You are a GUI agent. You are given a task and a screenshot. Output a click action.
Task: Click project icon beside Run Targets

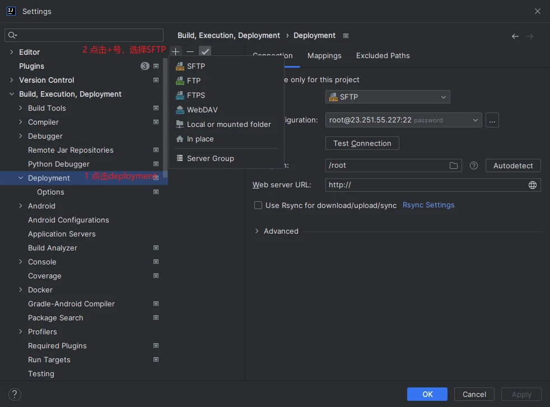[156, 359]
